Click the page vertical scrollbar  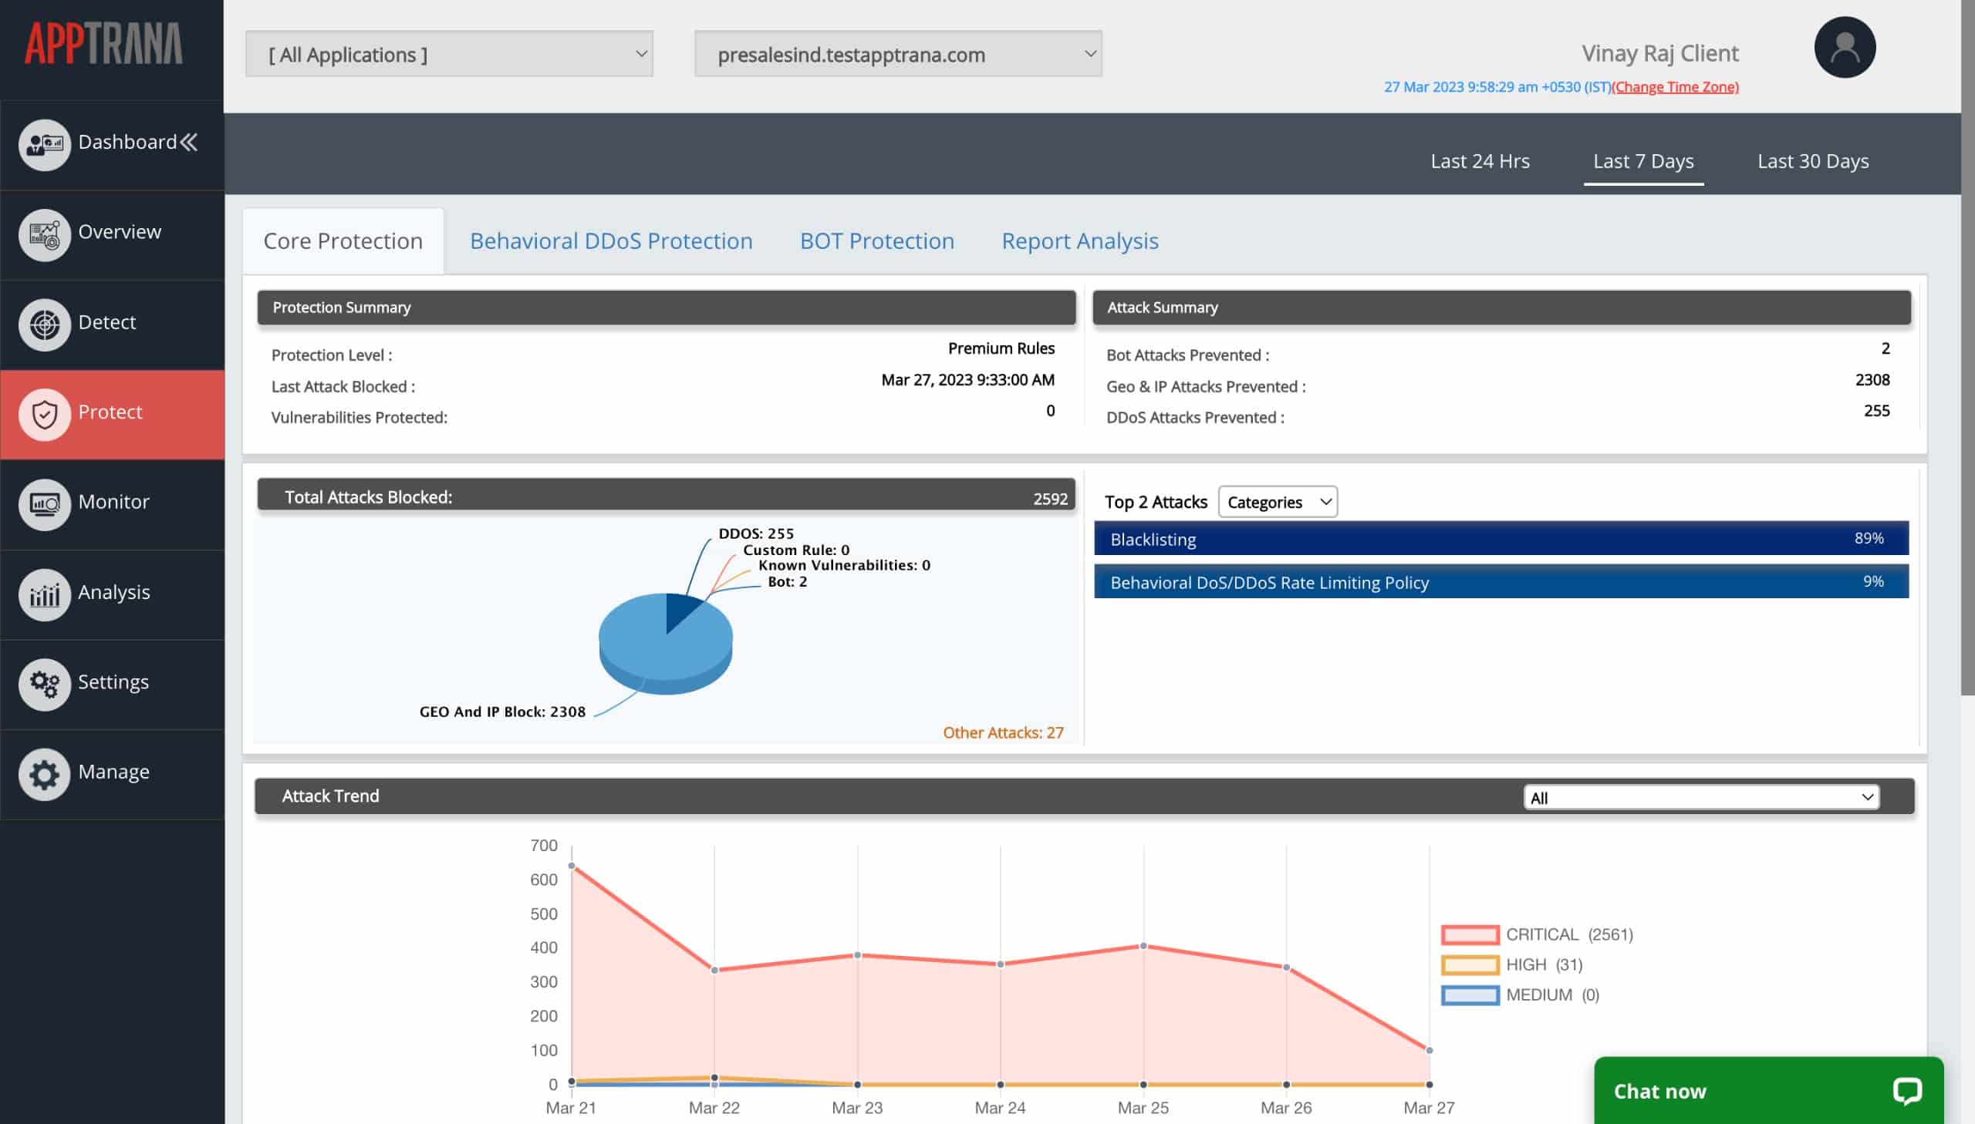pyautogui.click(x=1967, y=348)
